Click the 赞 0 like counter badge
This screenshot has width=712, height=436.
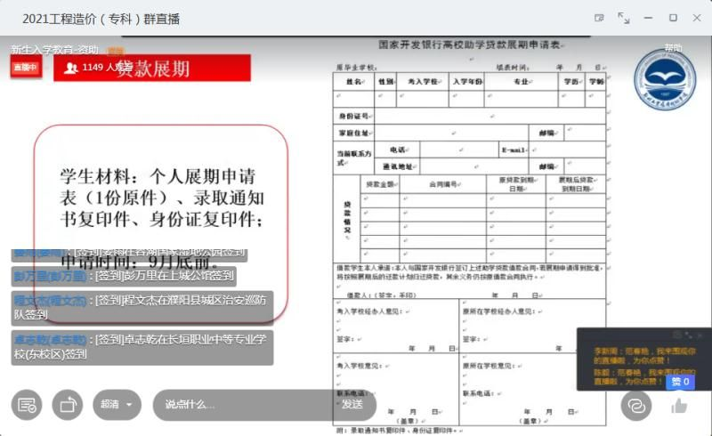tap(681, 382)
